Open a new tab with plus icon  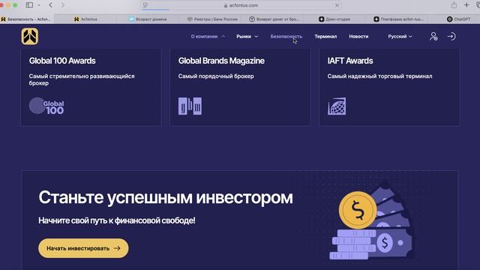(x=466, y=5)
